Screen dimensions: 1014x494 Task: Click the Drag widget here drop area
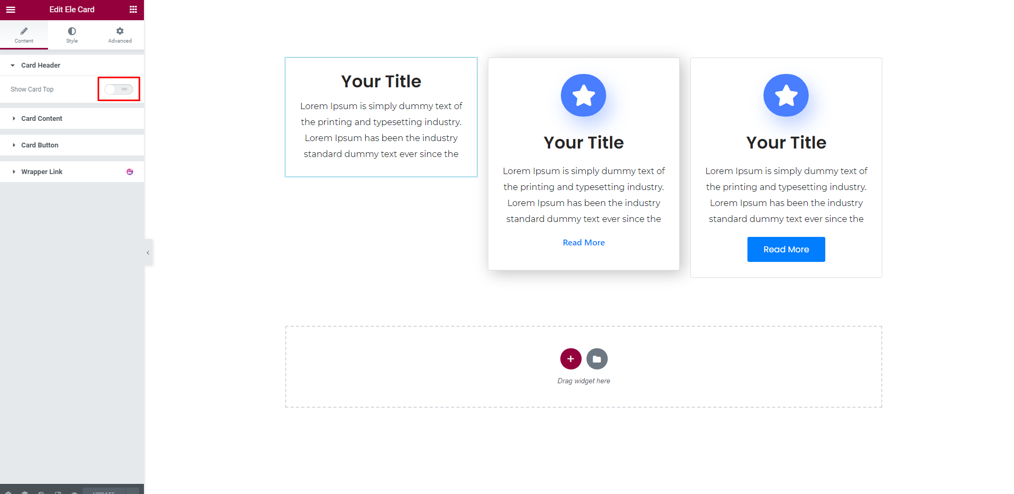coord(584,367)
